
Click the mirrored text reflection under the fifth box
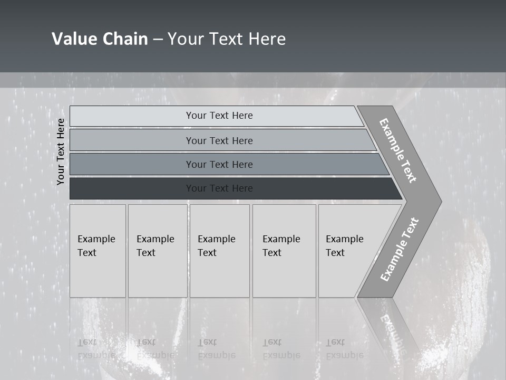pyautogui.click(x=345, y=349)
